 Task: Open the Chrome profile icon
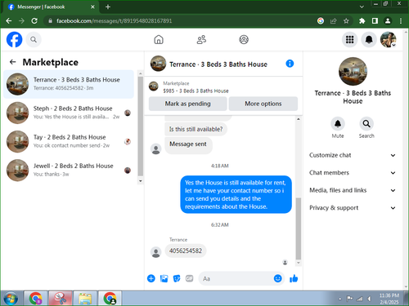click(388, 20)
